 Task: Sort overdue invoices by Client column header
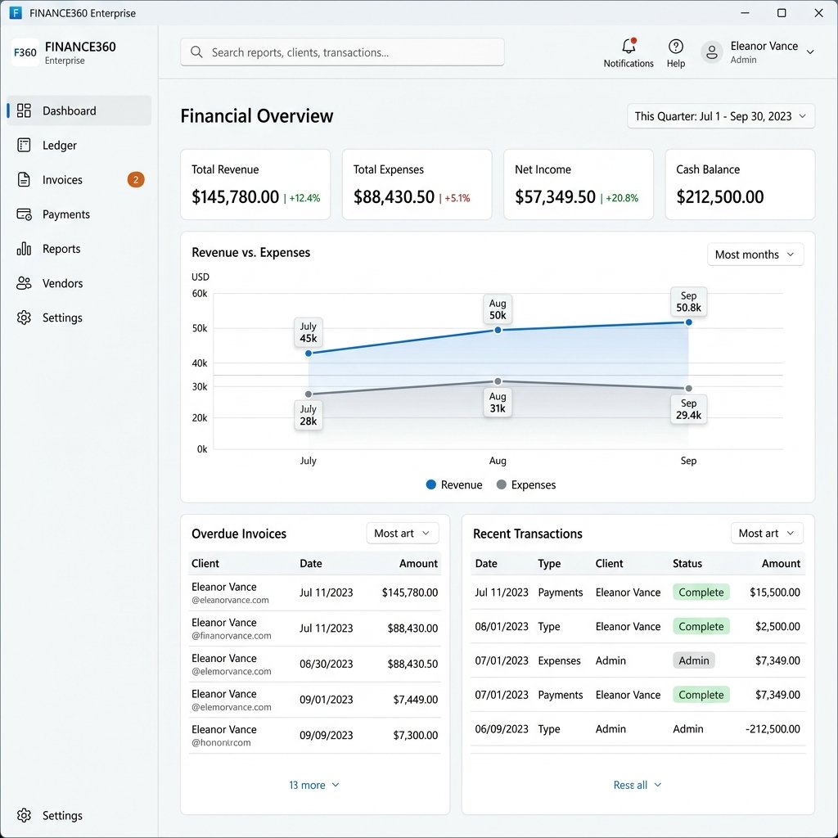tap(205, 563)
